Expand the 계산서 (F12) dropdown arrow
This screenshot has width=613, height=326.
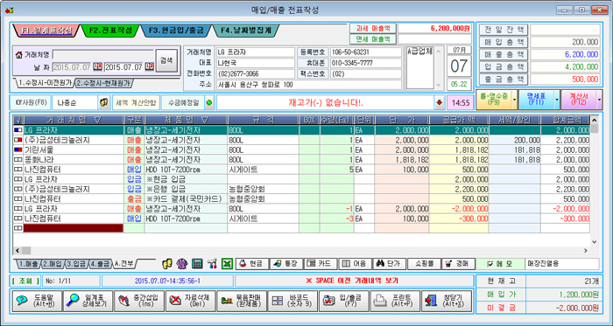(599, 100)
